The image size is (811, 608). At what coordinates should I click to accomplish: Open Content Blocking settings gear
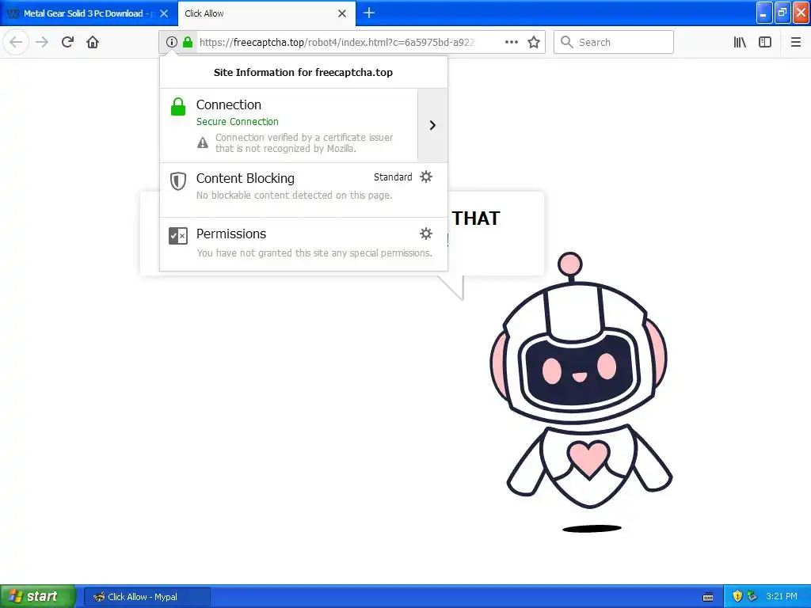click(425, 177)
